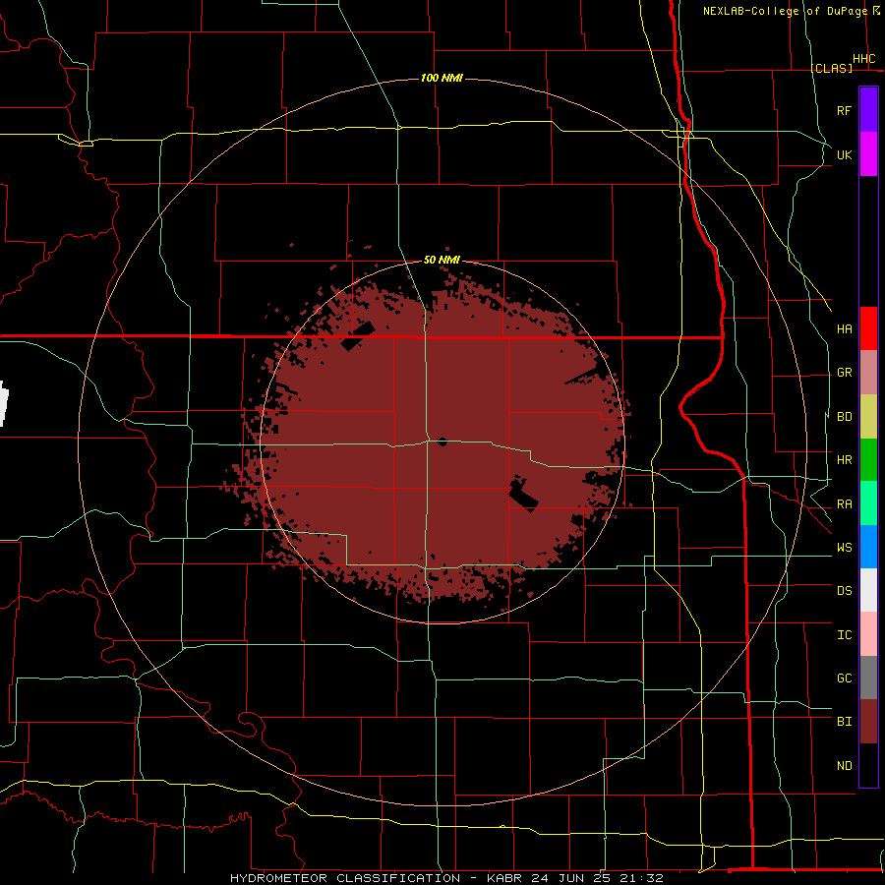The width and height of the screenshot is (885, 885).
Task: Click the 50 NMI range ring label
Action: pos(442,261)
